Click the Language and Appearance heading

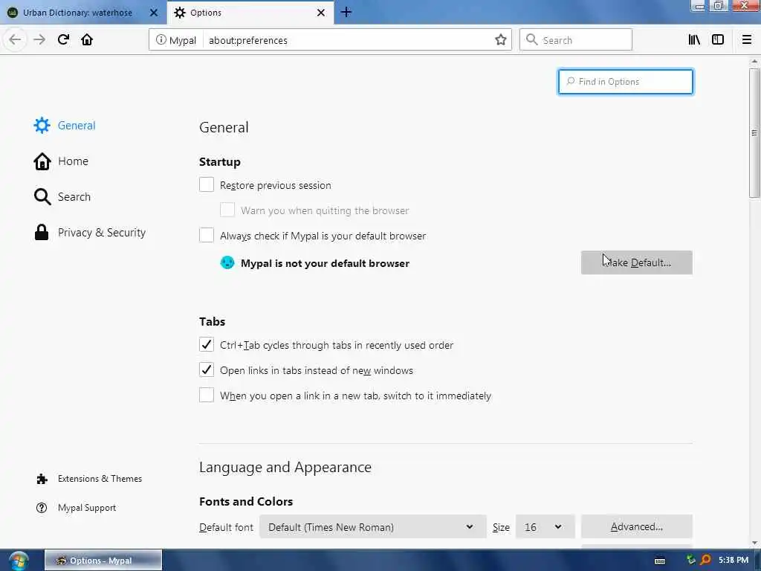pos(285,467)
